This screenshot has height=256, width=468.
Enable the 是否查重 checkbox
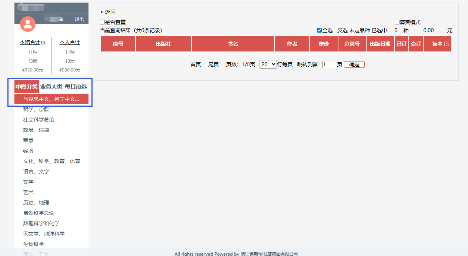(x=103, y=22)
